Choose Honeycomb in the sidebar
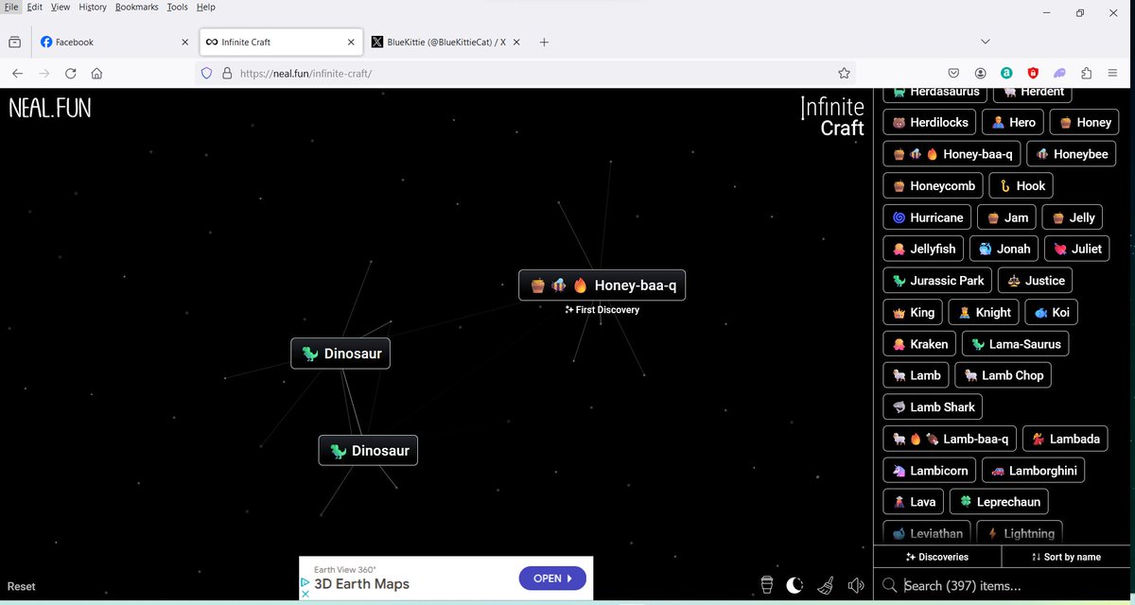The height and width of the screenshot is (605, 1135). click(x=934, y=186)
